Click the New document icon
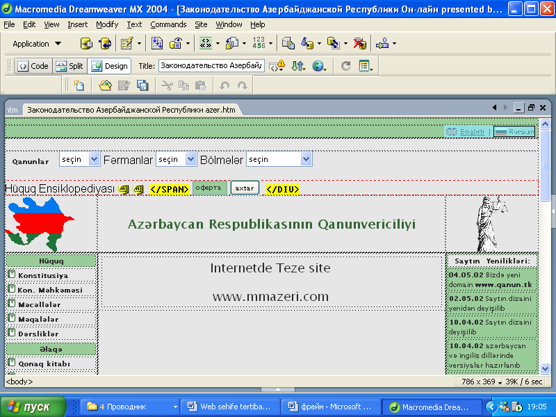This screenshot has height=417, width=556. (79, 85)
